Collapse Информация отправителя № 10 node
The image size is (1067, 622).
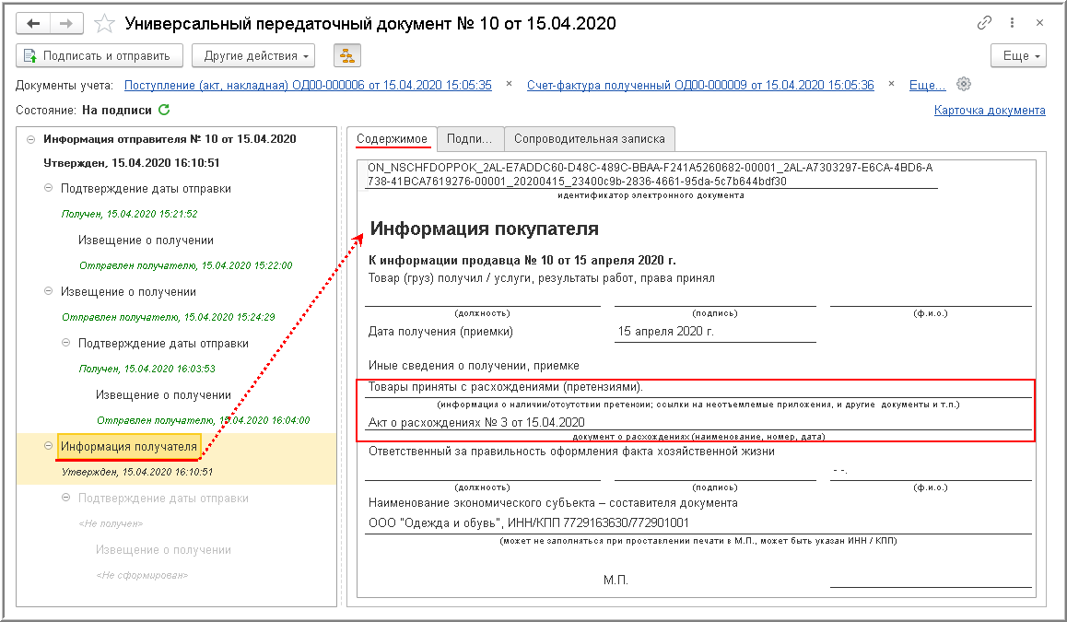[30, 139]
